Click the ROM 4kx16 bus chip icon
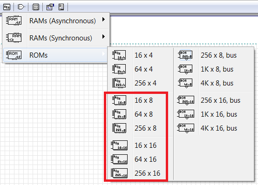This screenshot has width=258, height=185. point(186,128)
